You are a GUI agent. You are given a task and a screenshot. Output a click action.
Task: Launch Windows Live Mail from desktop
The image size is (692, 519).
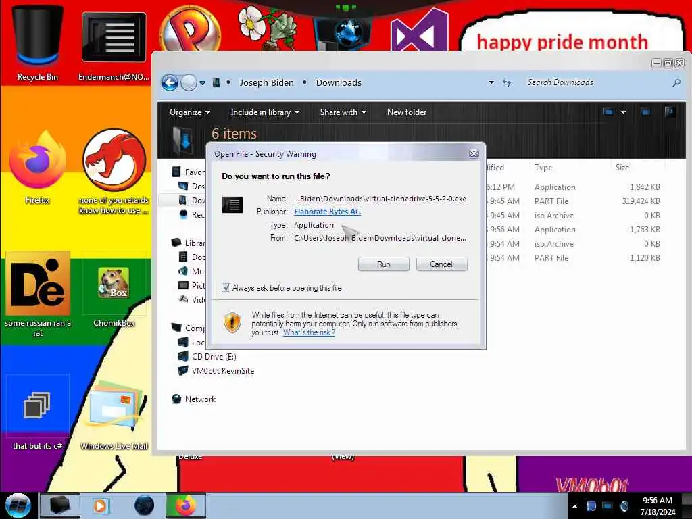(x=114, y=415)
